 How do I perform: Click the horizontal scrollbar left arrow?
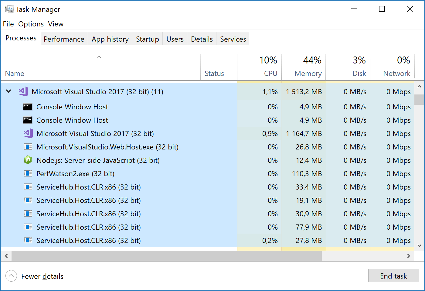tap(6, 256)
